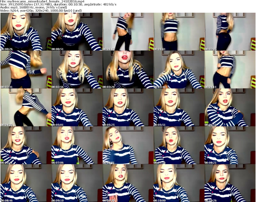This screenshot has height=202, width=256.
Task: Click the frame at 00:07:31
Action: [128, 145]
